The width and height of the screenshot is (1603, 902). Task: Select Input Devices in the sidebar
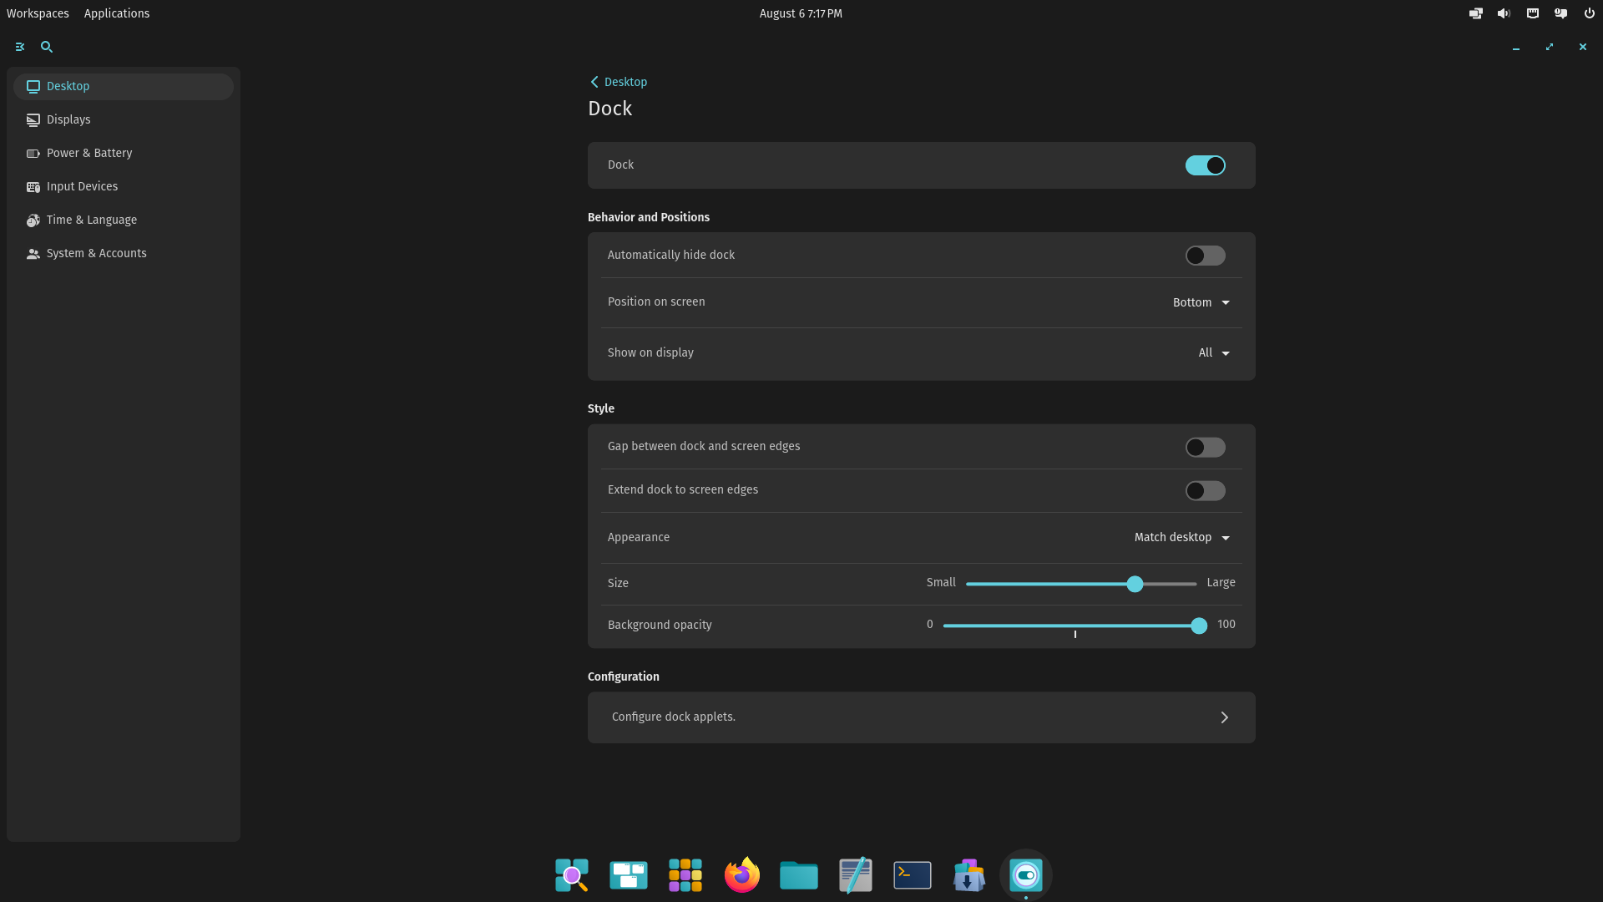pyautogui.click(x=124, y=187)
